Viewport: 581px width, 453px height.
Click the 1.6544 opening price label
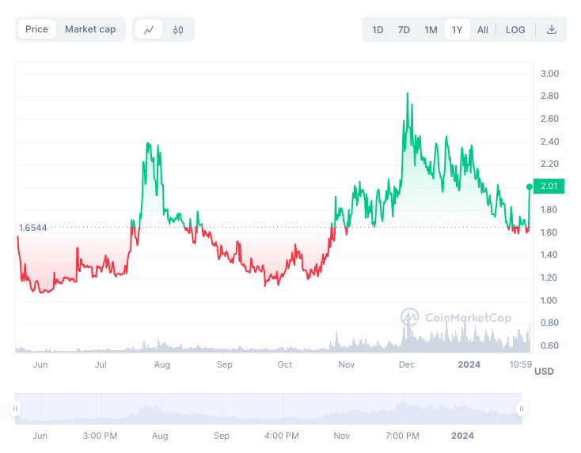[32, 228]
